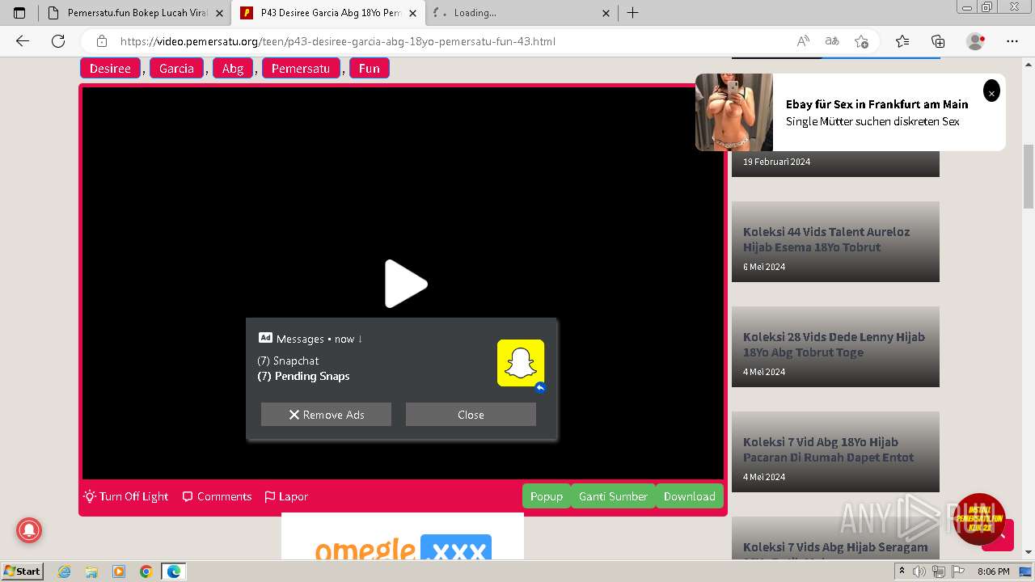
Task: Open the tab actions menu icon
Action: pyautogui.click(x=19, y=13)
